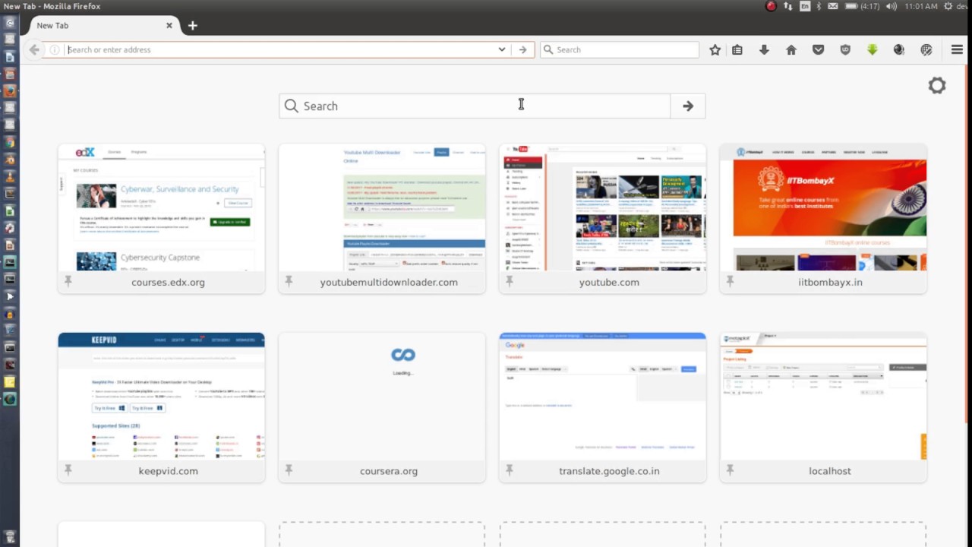Screen dimensions: 972x547
Task: Open the En keyboard layout indicator
Action: pos(805,6)
